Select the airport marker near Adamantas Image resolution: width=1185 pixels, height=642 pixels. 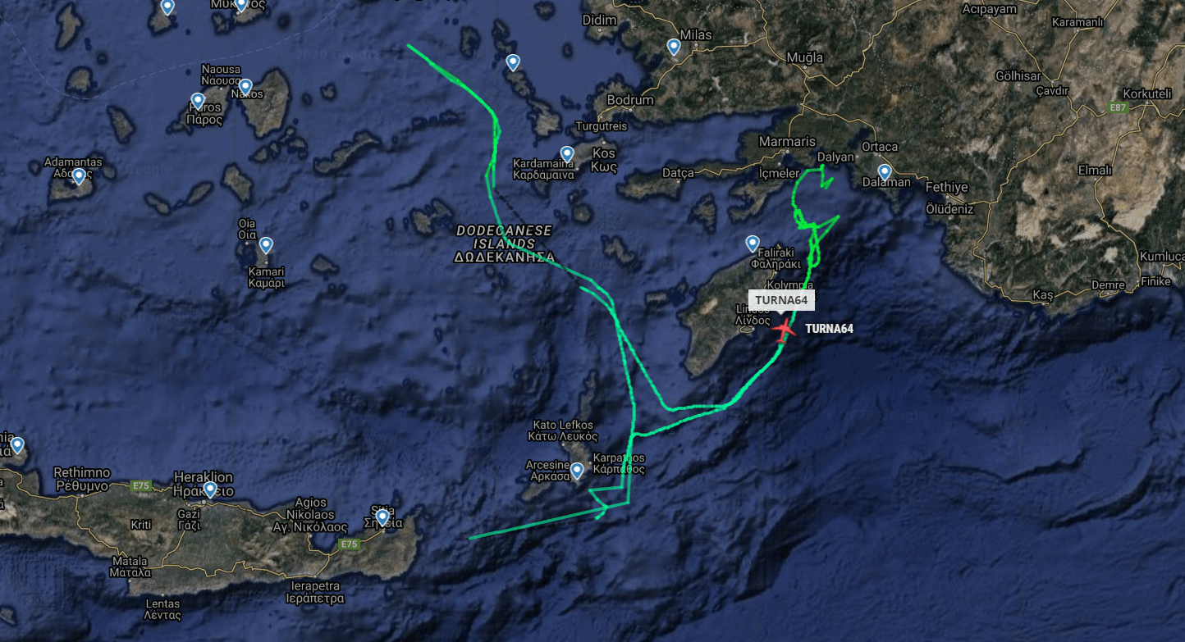pos(79,175)
